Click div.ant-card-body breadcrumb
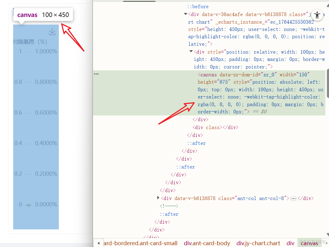The width and height of the screenshot is (329, 247). pyautogui.click(x=207, y=243)
